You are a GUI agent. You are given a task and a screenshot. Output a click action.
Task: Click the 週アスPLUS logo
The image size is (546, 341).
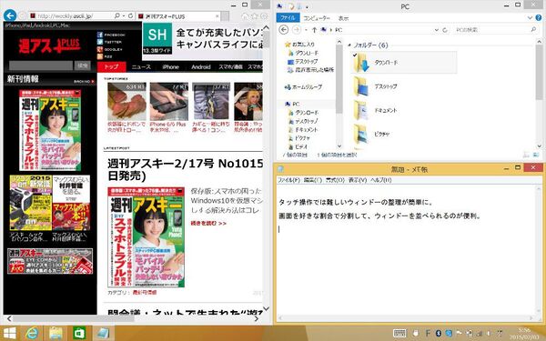(x=49, y=45)
